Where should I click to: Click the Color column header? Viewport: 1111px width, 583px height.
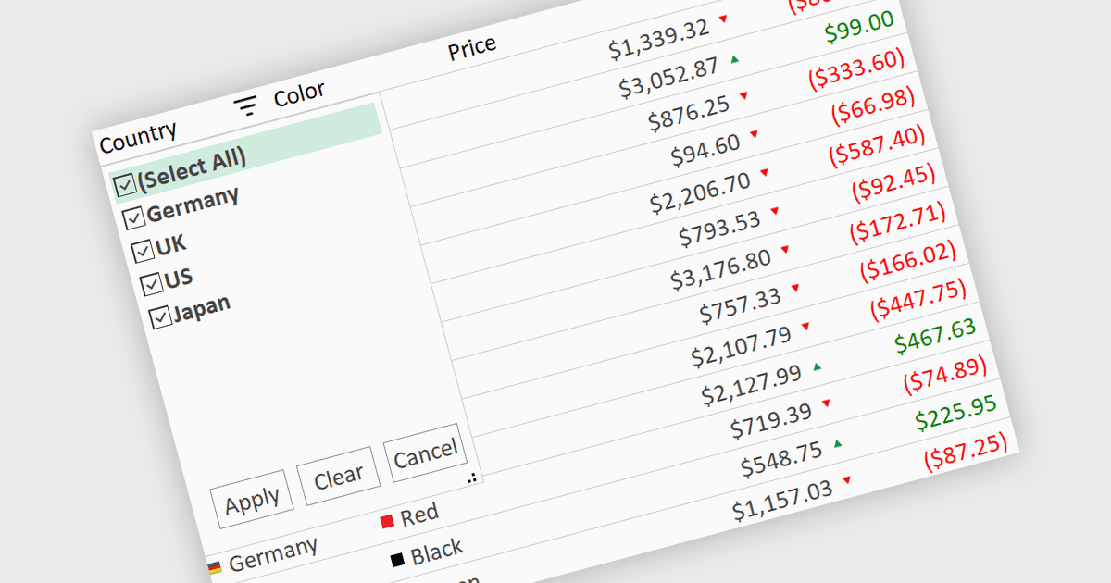tap(299, 93)
